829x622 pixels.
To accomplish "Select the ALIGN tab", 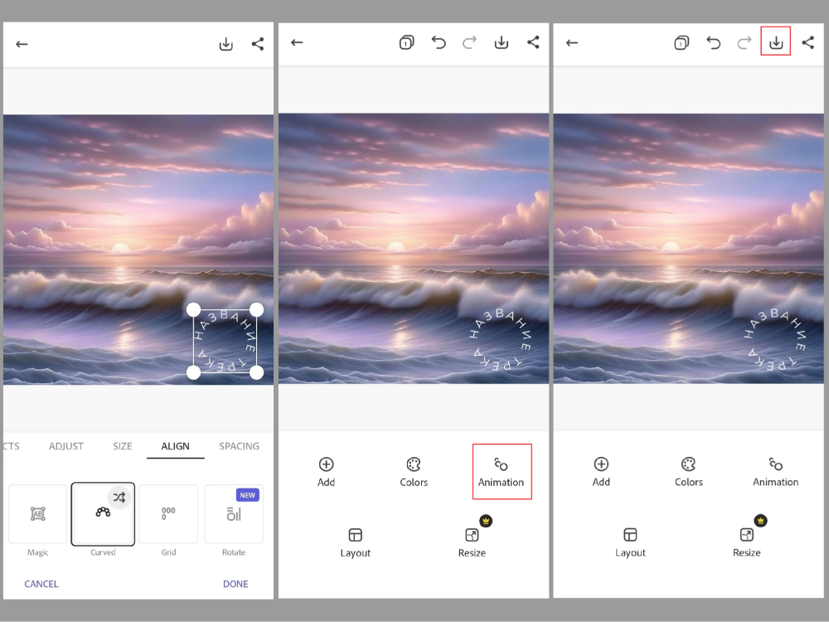I will 176,446.
